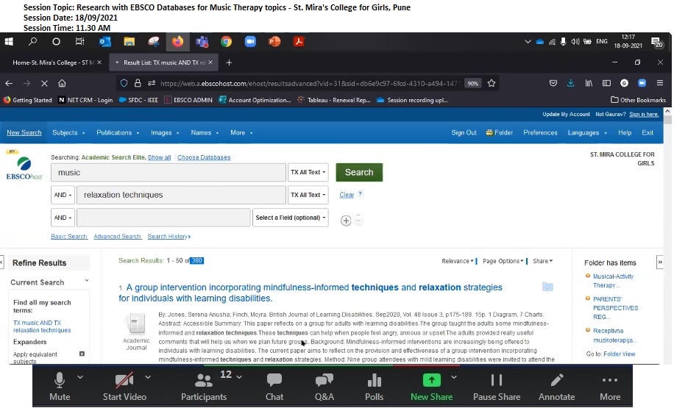Open AND operator dropdown for relaxation techniques row
Viewport: 674px width, 408px height.
click(x=63, y=195)
